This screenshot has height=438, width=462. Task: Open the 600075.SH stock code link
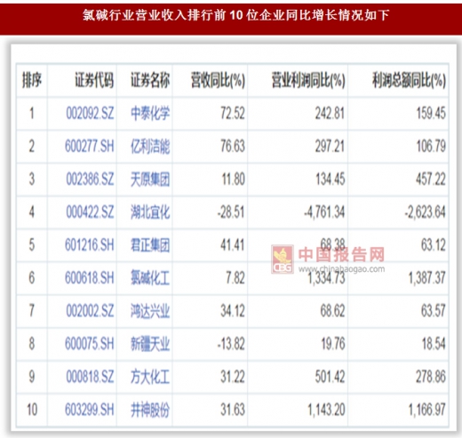90,344
